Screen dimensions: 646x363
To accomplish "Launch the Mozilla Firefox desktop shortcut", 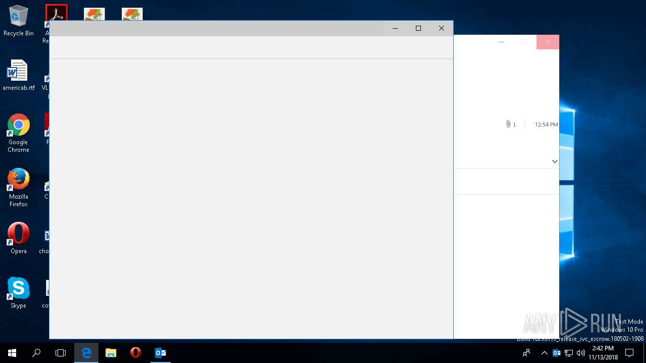I will pos(18,188).
